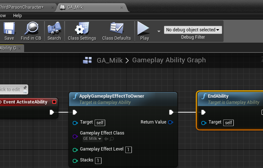Select the ApplyGameplayEffectToOwner node header
The width and height of the screenshot is (263, 168).
point(123,99)
